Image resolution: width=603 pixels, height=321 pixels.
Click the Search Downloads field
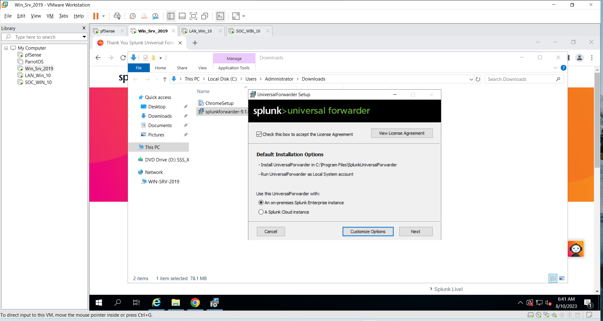click(x=524, y=79)
